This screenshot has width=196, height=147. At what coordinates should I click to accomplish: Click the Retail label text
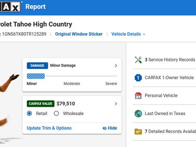pos(42,114)
